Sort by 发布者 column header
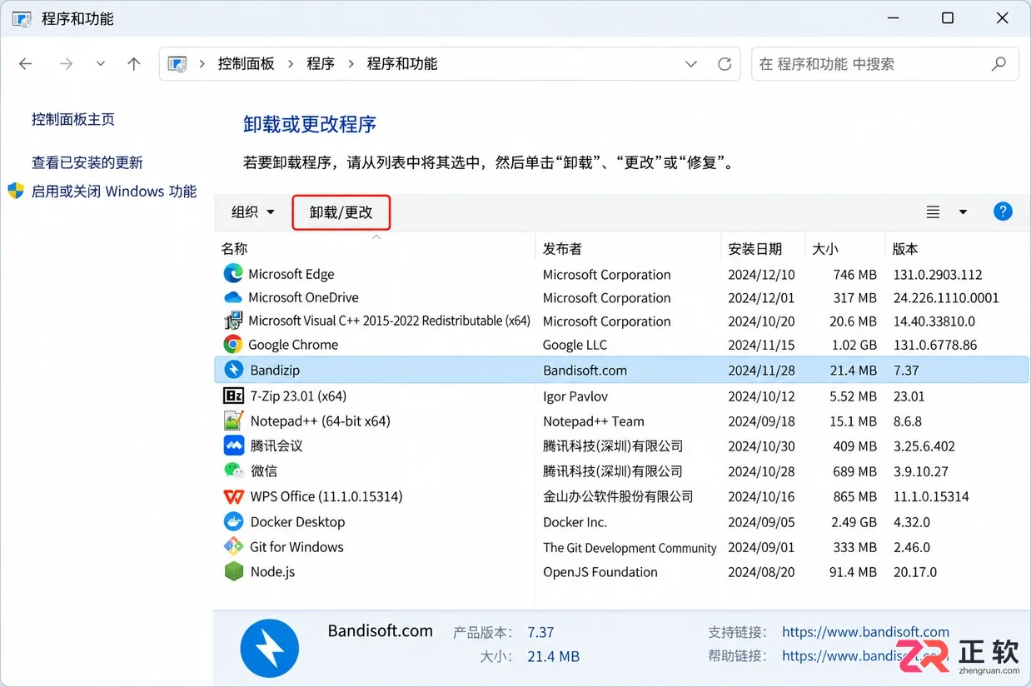Image resolution: width=1031 pixels, height=687 pixels. coord(628,248)
